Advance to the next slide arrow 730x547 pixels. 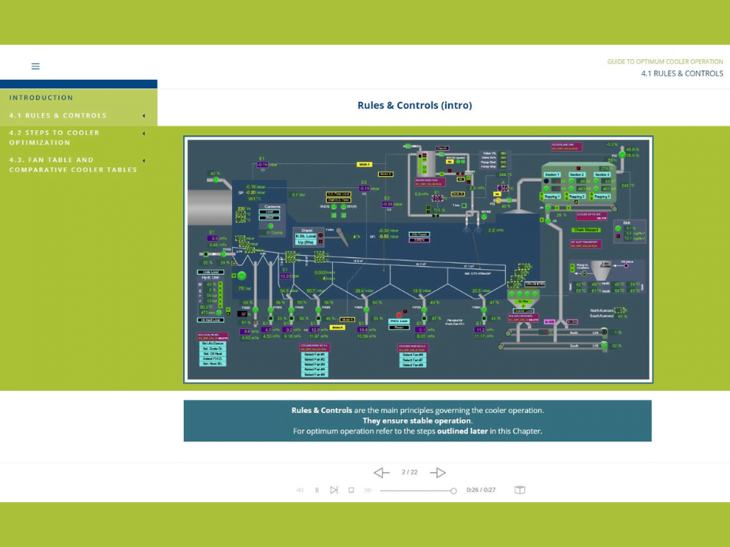[x=438, y=473]
